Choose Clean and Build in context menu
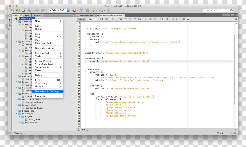The height and width of the screenshot is (147, 246). pos(48,43)
